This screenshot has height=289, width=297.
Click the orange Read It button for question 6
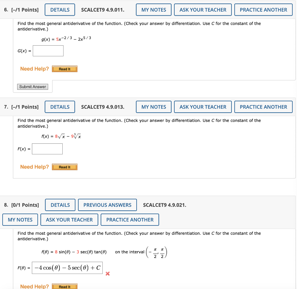pyautogui.click(x=64, y=69)
